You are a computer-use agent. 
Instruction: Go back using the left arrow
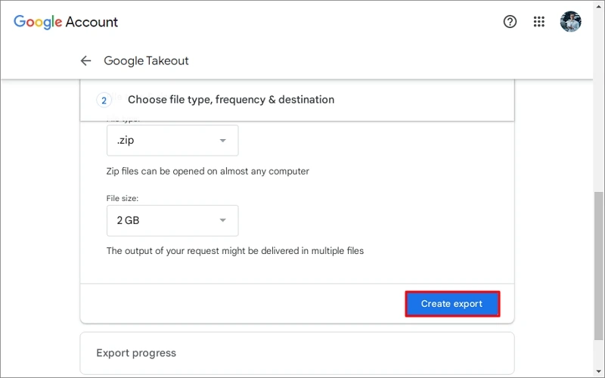(x=85, y=60)
